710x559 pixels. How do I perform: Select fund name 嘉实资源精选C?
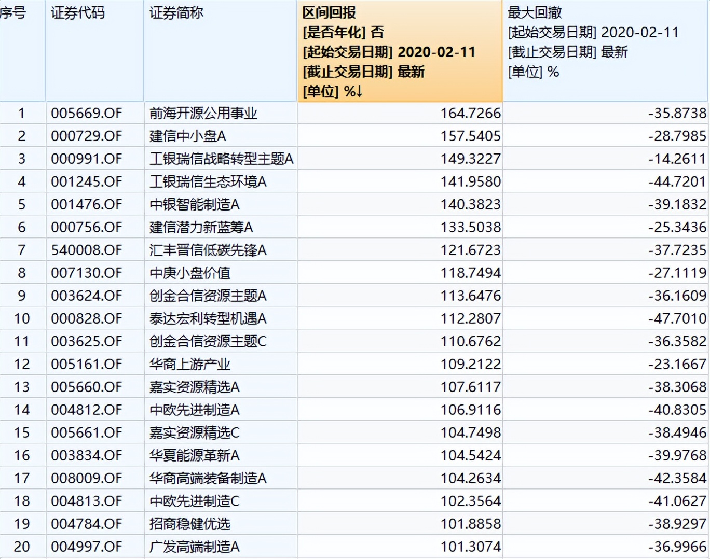coord(195,432)
